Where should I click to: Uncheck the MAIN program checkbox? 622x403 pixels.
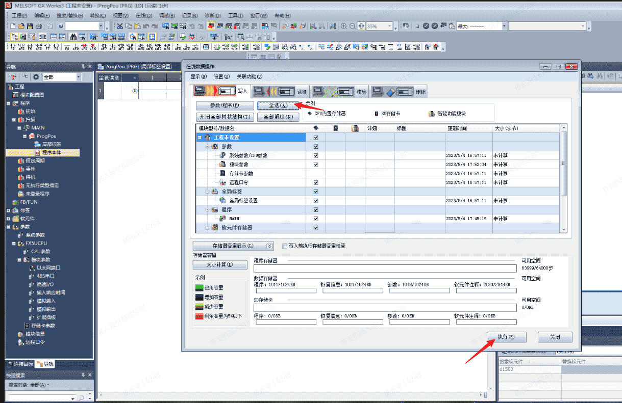pyautogui.click(x=316, y=219)
